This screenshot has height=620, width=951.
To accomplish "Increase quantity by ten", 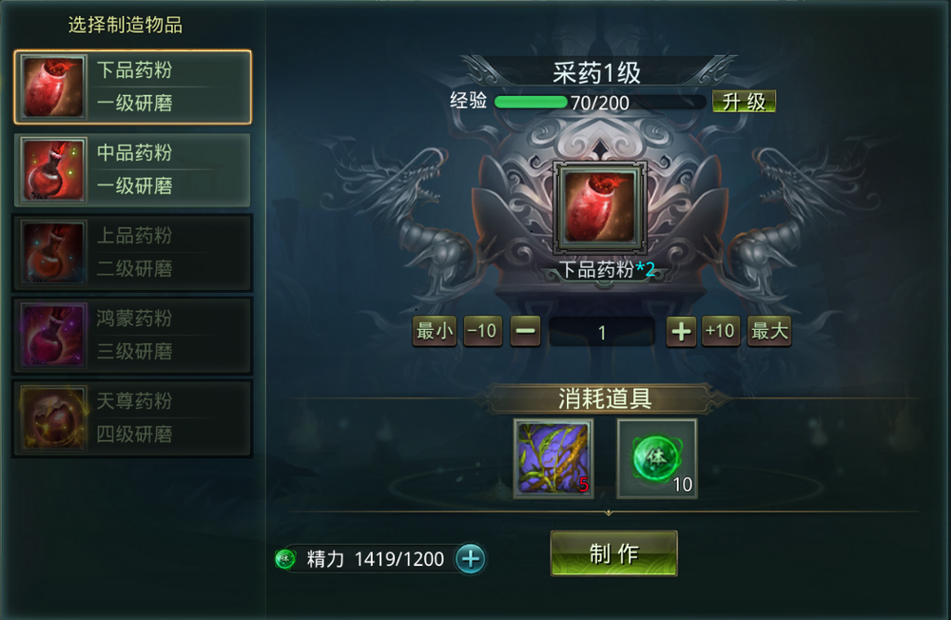I will tap(721, 331).
